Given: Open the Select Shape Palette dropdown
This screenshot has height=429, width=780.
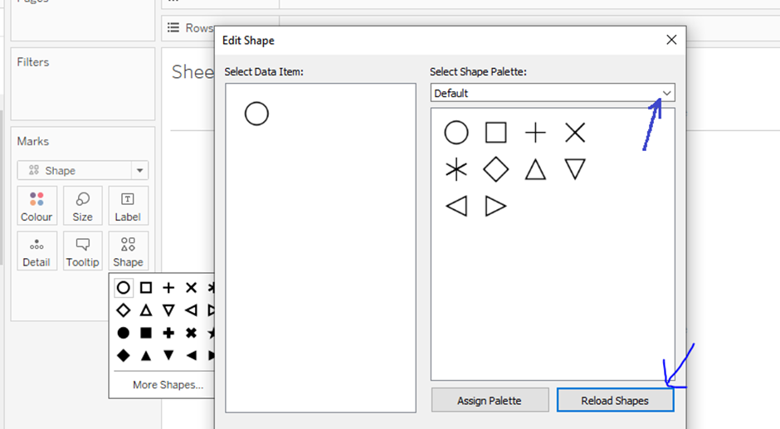Looking at the screenshot, I should click(553, 93).
